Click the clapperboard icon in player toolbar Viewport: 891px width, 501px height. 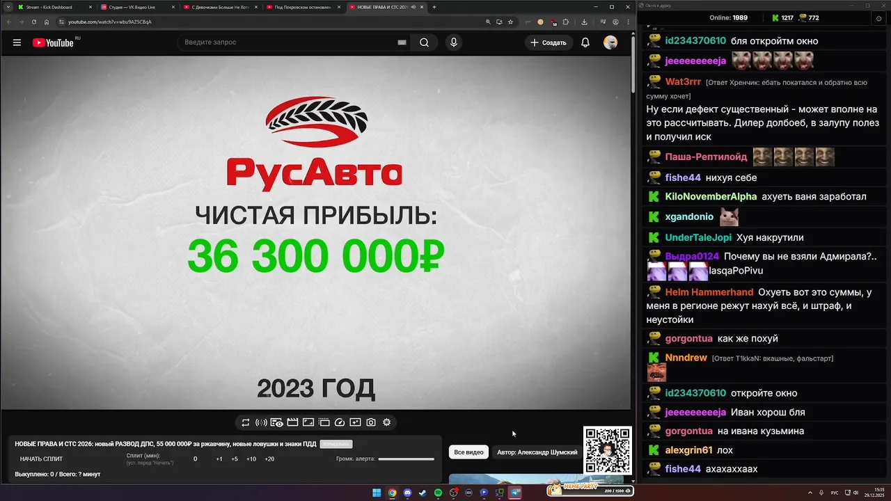click(292, 422)
